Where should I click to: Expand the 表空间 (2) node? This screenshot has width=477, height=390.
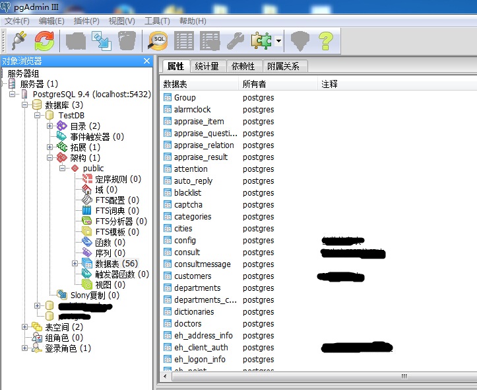tap(24, 327)
